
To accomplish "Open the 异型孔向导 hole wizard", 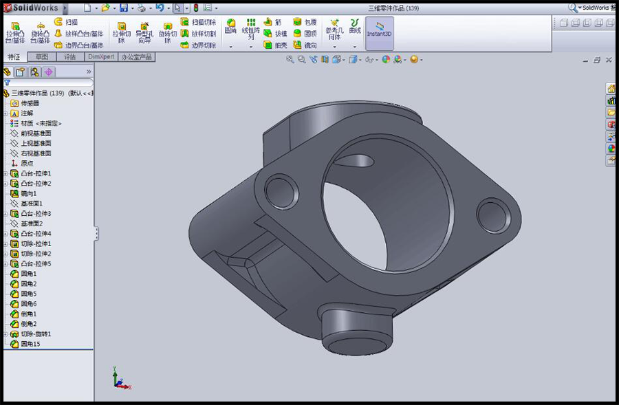I will [144, 32].
